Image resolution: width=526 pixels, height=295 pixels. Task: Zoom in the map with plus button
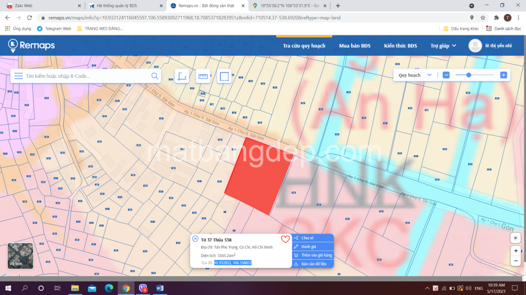(516, 251)
